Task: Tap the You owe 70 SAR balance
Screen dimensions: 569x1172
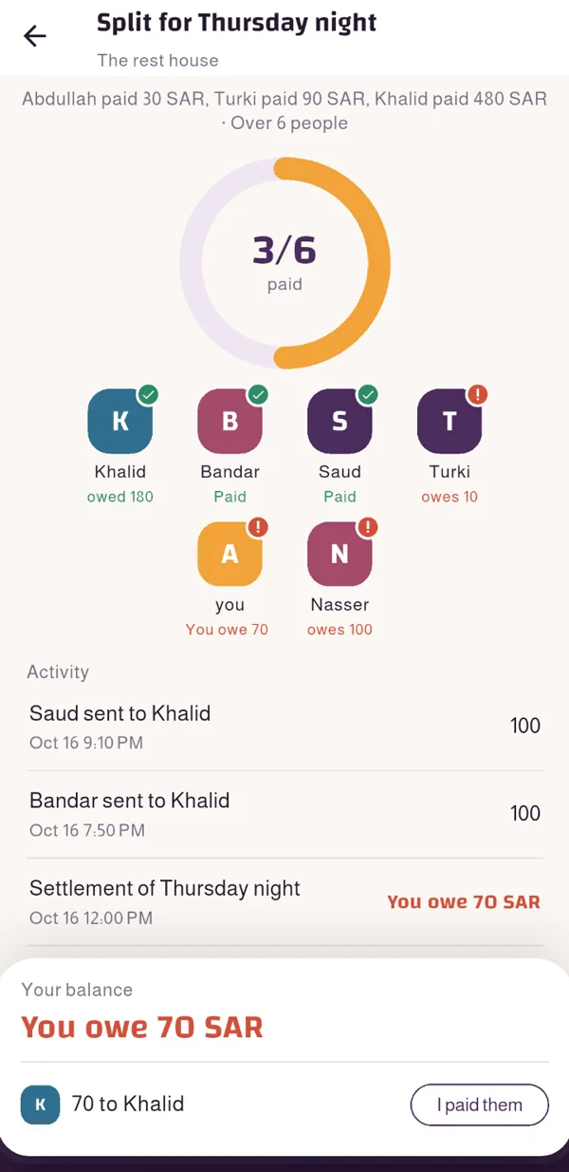Action: click(x=142, y=1027)
